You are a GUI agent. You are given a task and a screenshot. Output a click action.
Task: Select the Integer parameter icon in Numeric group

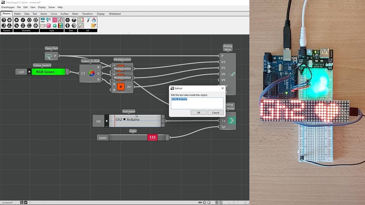click(3, 20)
